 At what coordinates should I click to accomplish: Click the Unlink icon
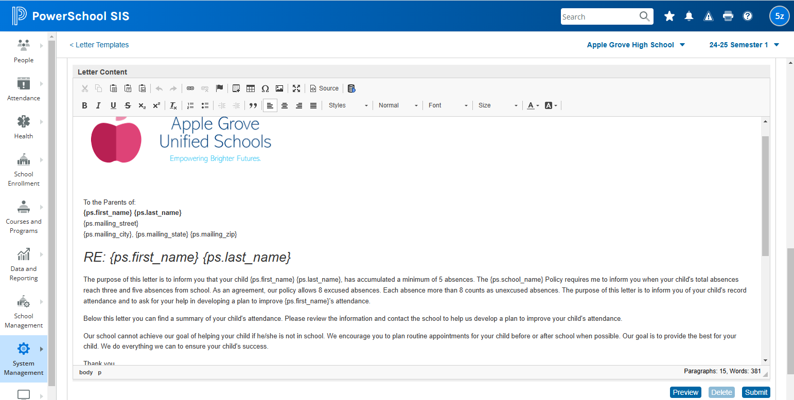(x=205, y=88)
